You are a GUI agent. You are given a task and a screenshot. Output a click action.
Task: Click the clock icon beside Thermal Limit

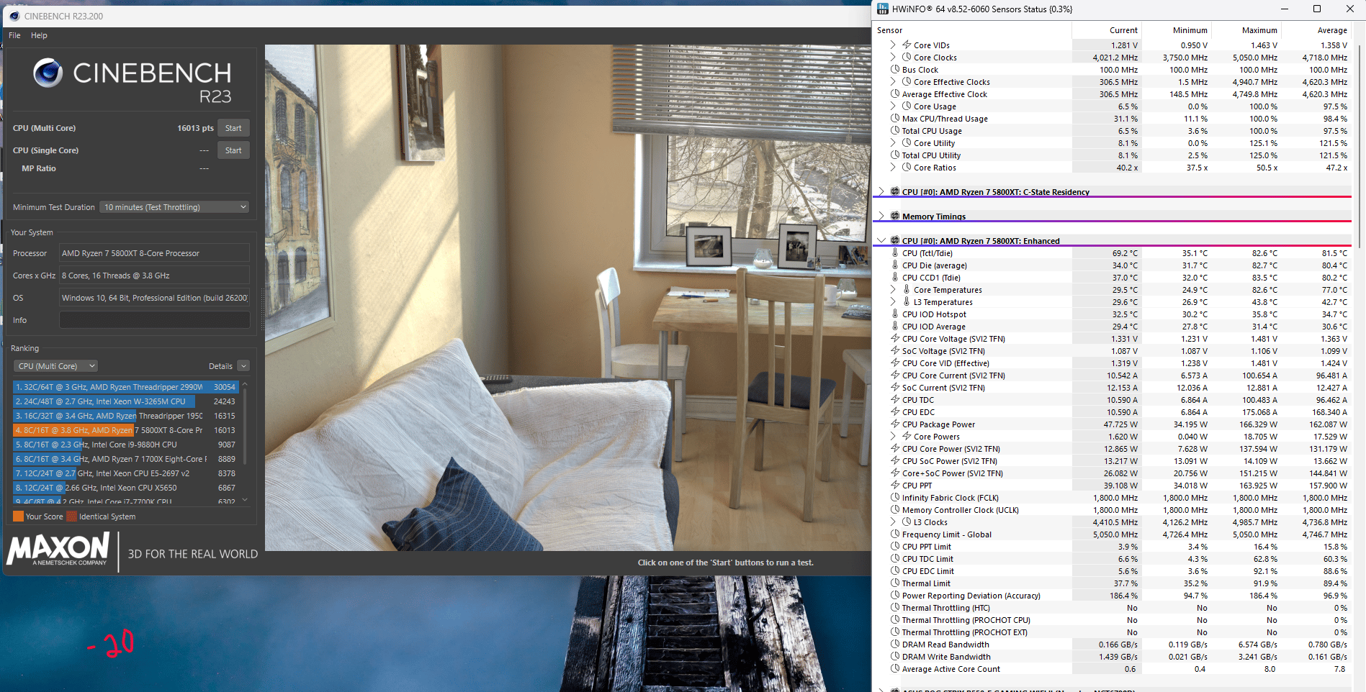(895, 583)
